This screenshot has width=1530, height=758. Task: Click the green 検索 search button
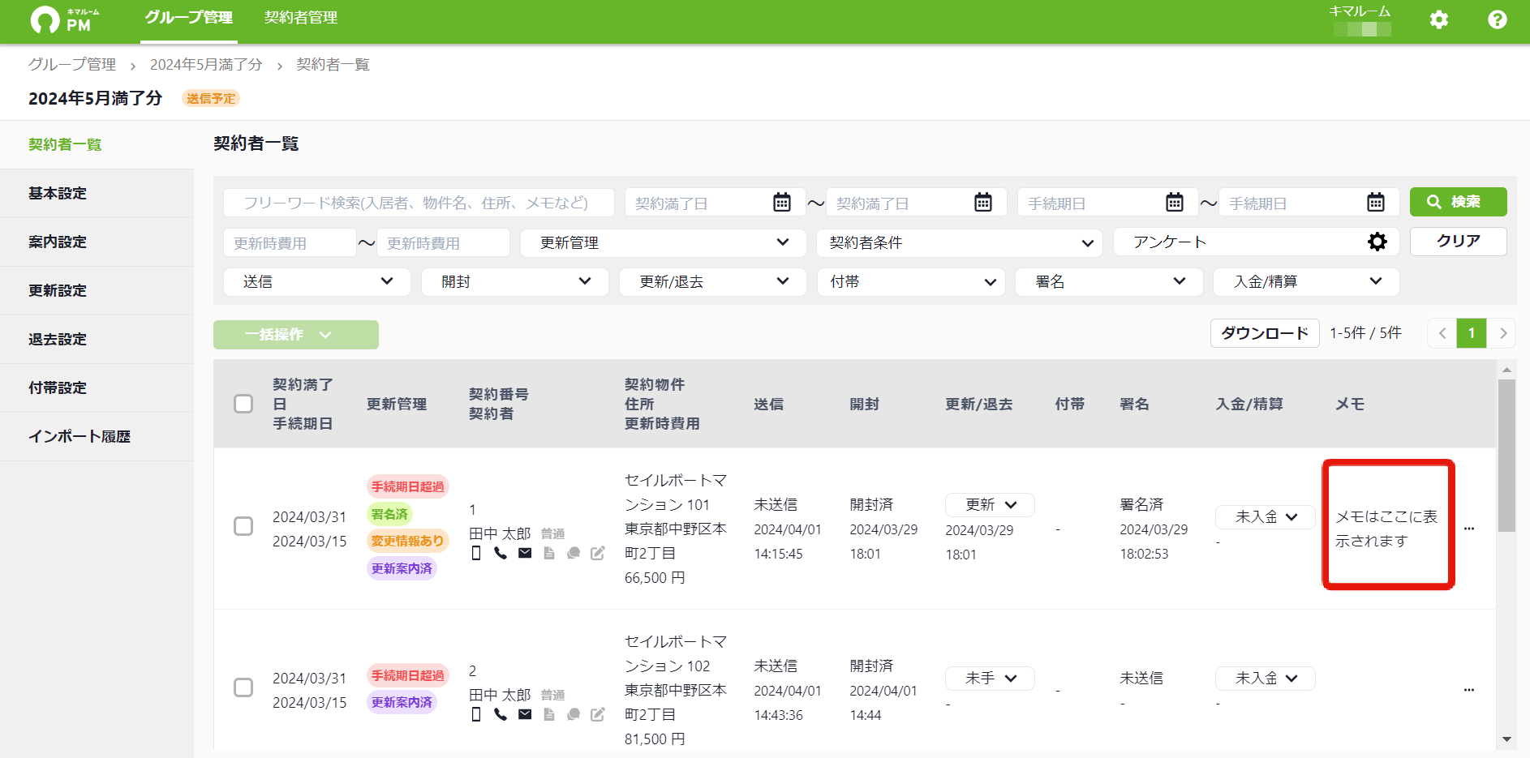1458,202
